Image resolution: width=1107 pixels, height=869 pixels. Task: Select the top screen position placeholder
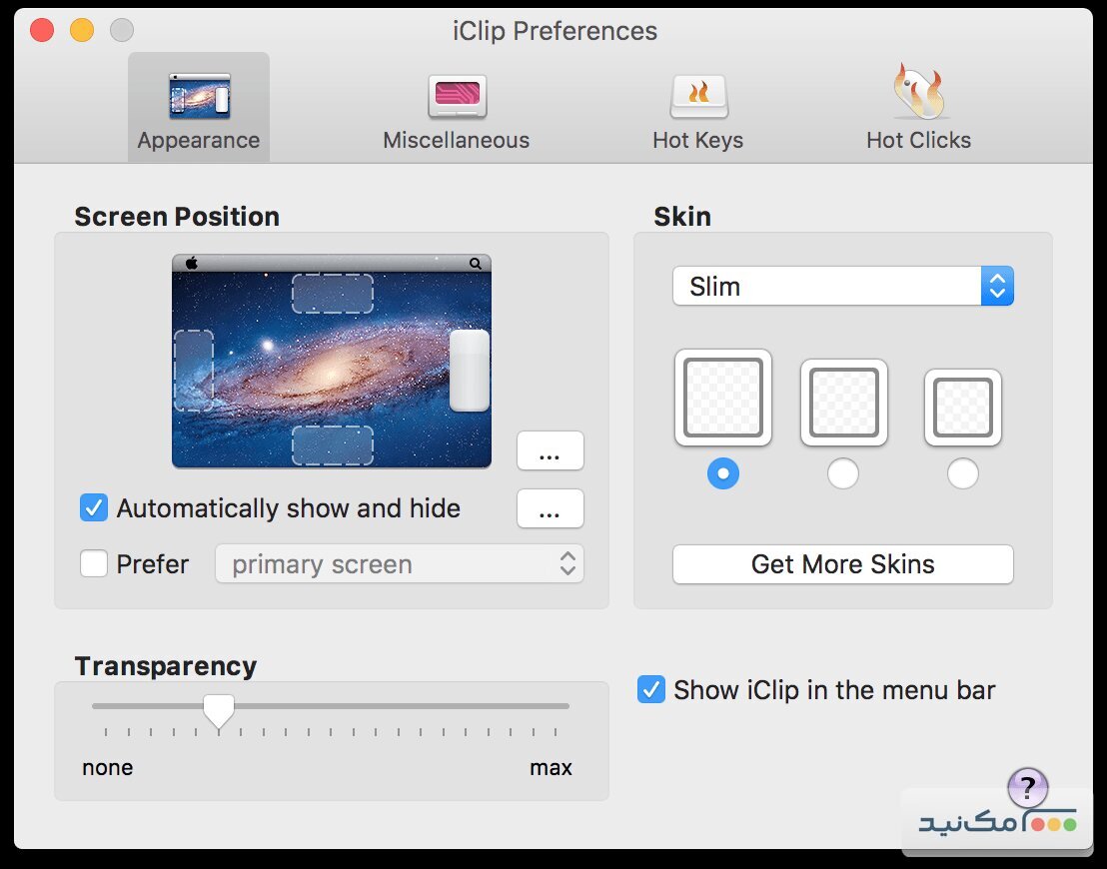(333, 294)
